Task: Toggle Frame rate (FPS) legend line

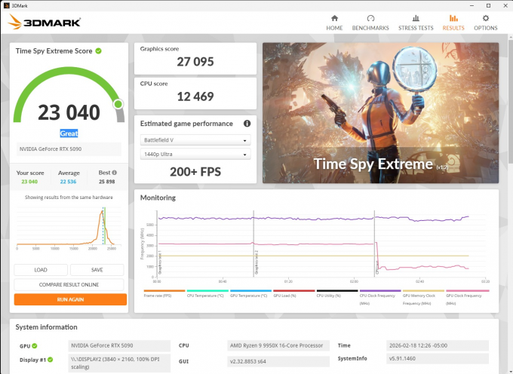Action: 164,293
